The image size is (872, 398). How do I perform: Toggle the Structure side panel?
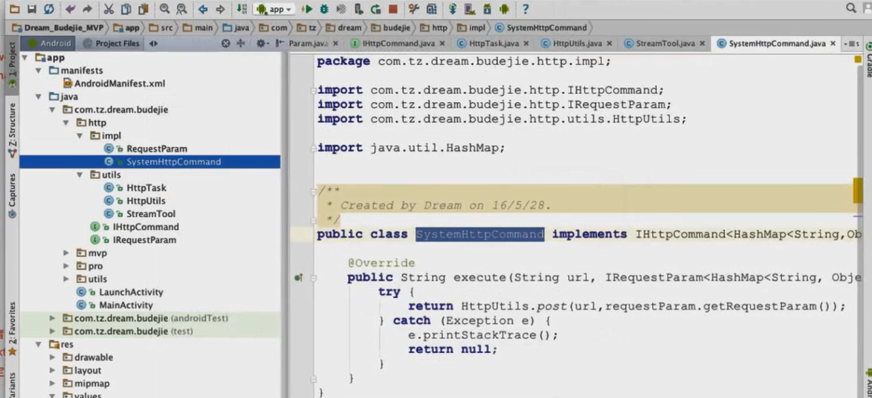pyautogui.click(x=12, y=130)
